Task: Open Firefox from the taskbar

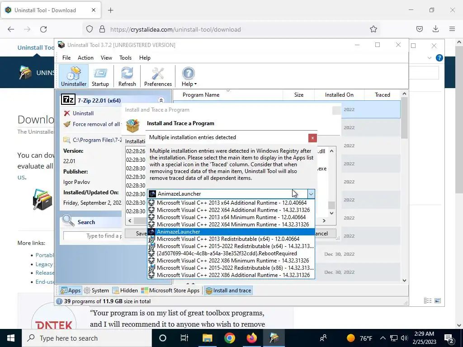Action: (251, 338)
